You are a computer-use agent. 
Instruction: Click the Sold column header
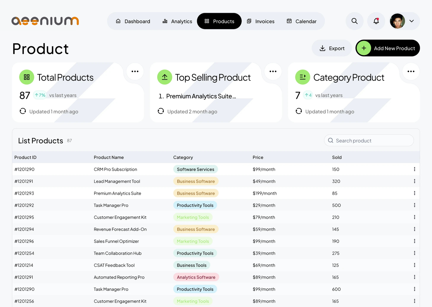337,157
